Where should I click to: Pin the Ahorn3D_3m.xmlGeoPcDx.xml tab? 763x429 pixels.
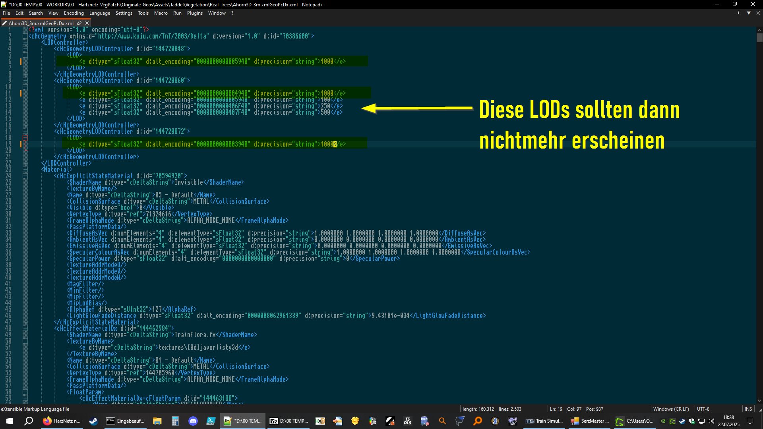(x=79, y=23)
